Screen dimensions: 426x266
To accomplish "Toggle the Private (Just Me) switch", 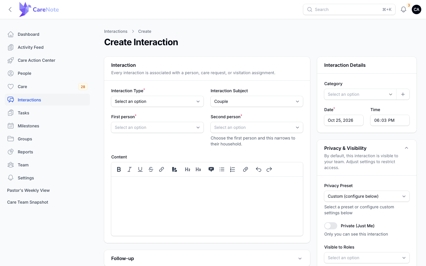I will coord(331,226).
